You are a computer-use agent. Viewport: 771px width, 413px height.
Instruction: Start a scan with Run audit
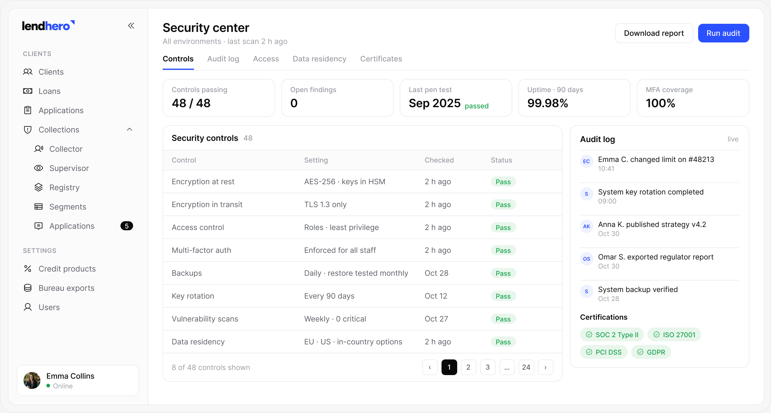pyautogui.click(x=723, y=33)
